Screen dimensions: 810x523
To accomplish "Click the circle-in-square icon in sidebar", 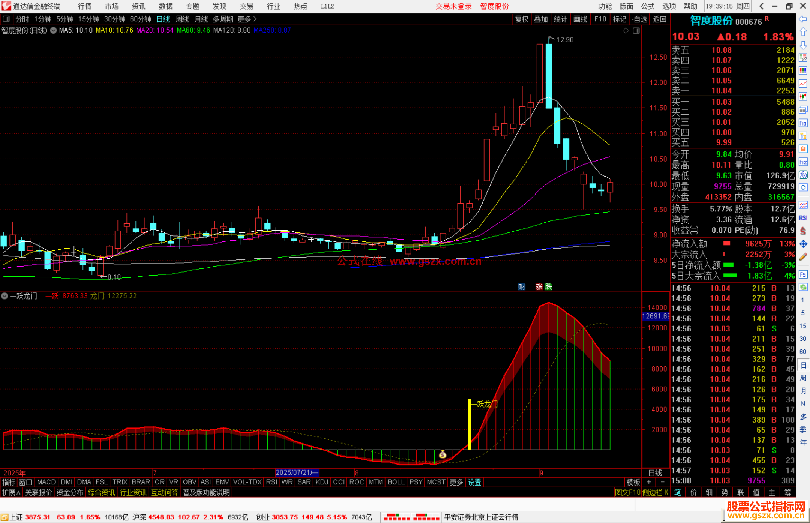I will tap(803, 187).
